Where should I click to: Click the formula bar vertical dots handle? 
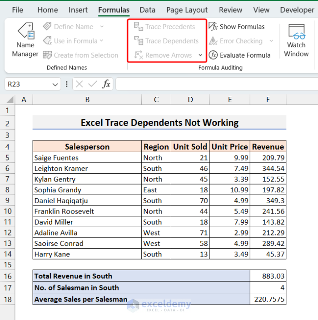coord(66,84)
